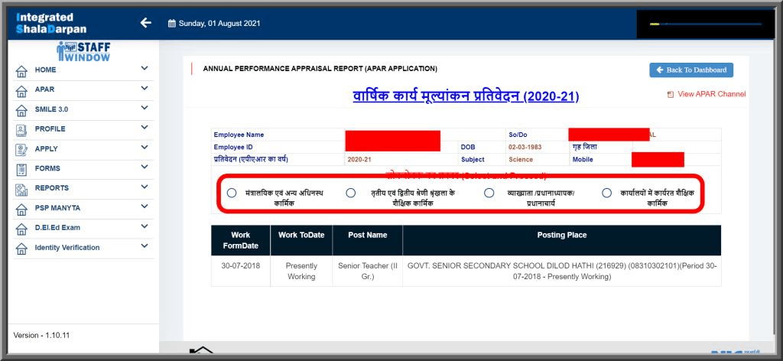Click the APPLY icon in the sidebar
Image resolution: width=783 pixels, height=361 pixels.
coord(21,149)
